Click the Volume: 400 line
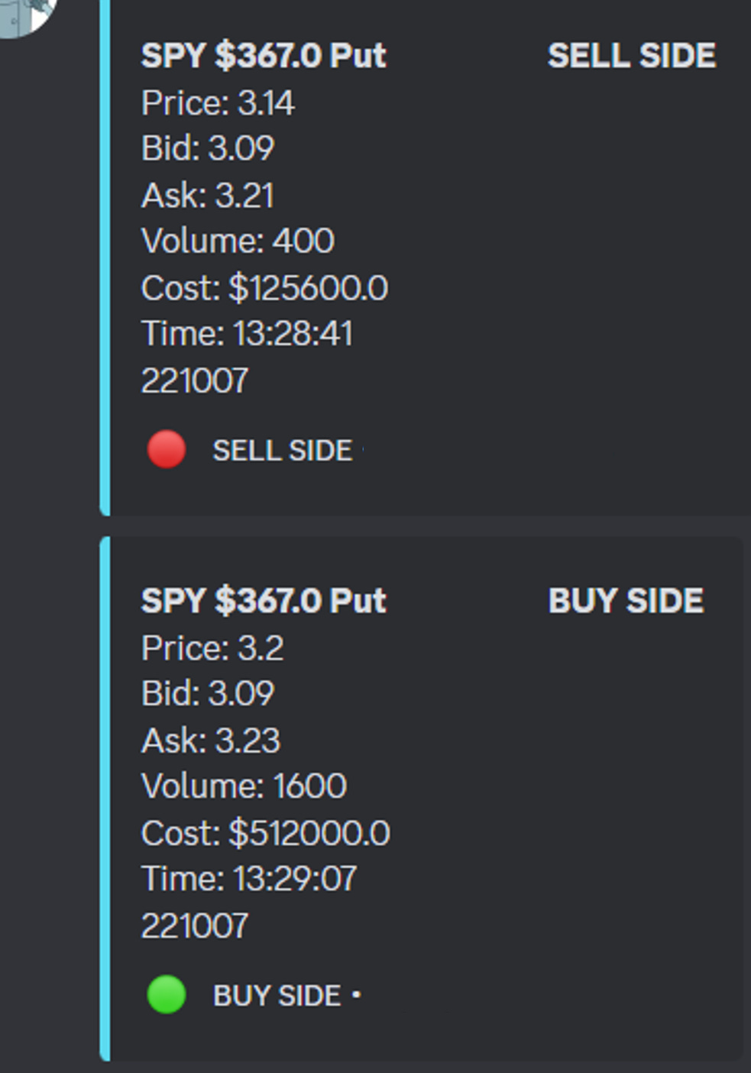 click(238, 241)
